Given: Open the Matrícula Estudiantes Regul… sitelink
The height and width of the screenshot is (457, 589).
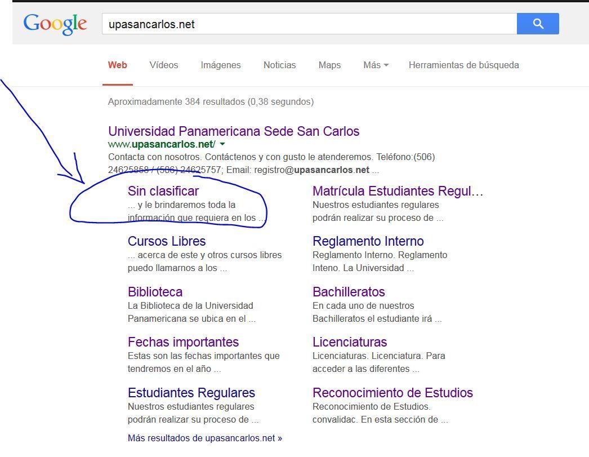Looking at the screenshot, I should pos(398,191).
